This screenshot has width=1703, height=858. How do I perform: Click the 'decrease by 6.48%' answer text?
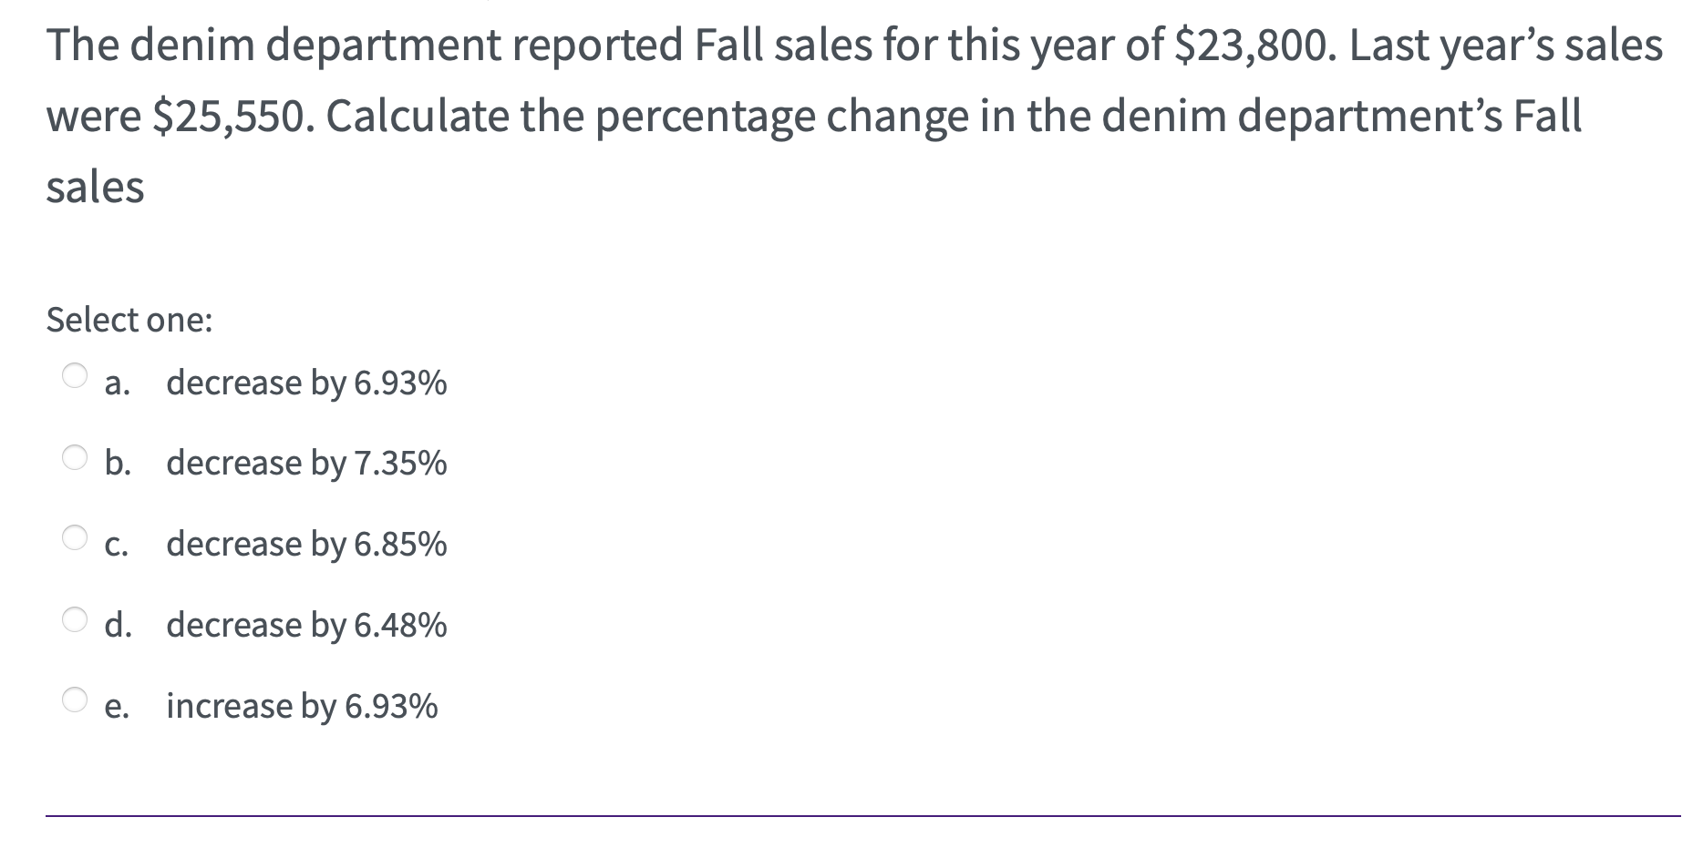[306, 626]
